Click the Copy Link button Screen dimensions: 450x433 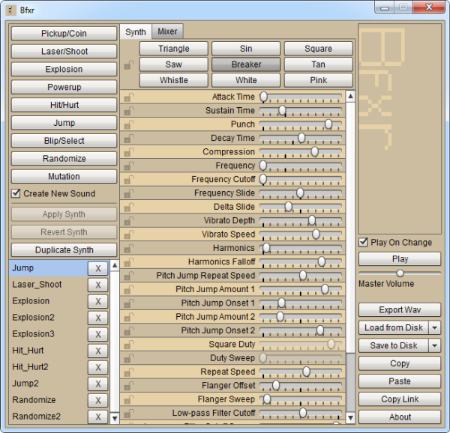pos(400,399)
